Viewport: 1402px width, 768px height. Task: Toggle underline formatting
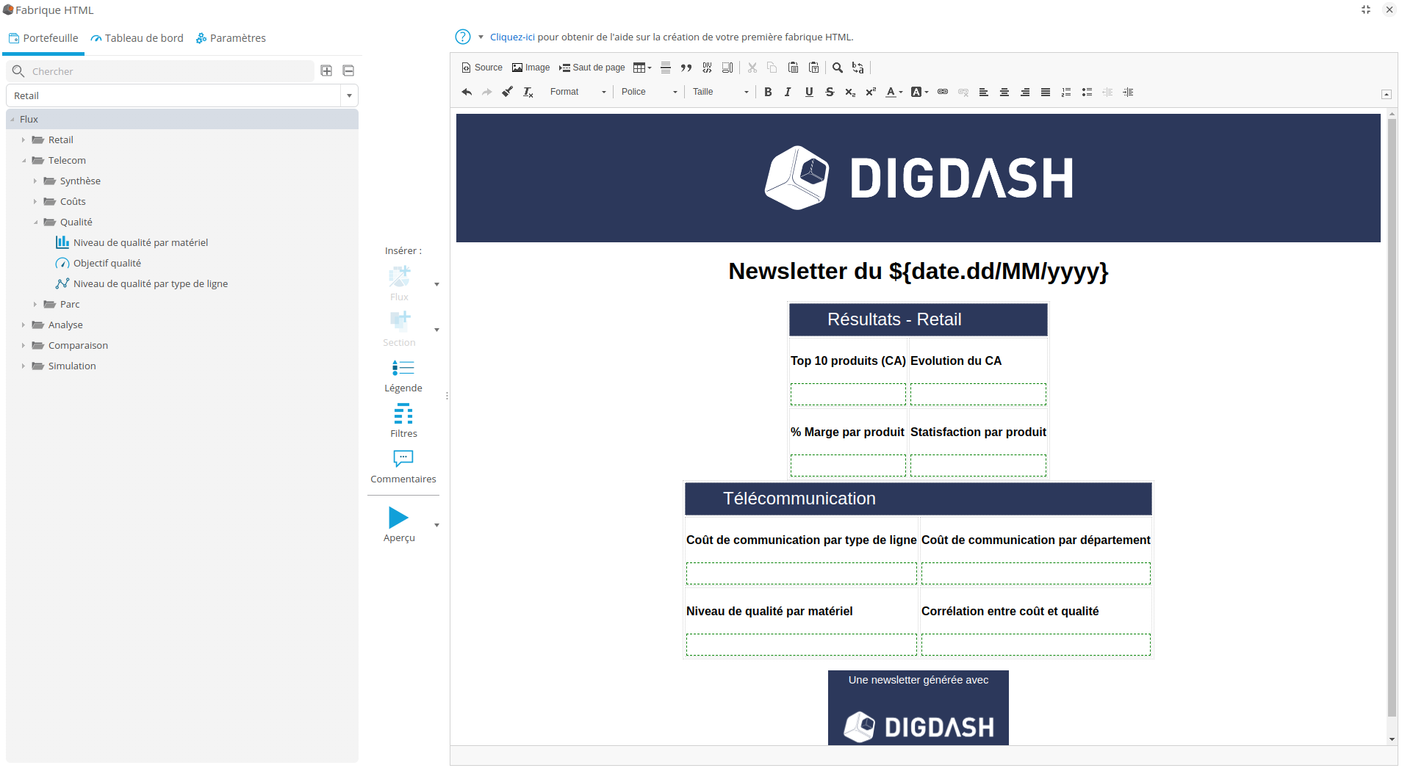tap(808, 92)
